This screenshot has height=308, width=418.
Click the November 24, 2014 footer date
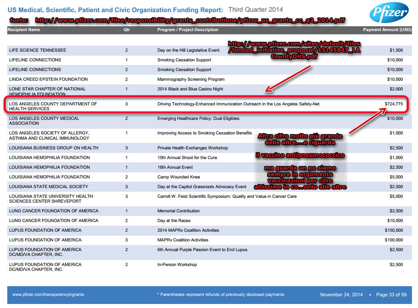(x=341, y=295)
